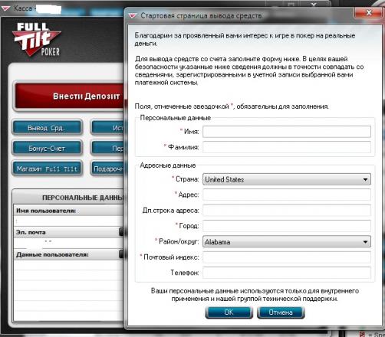385x337 pixels.
Task: Cancel the form using the Отмена button
Action: 281,312
